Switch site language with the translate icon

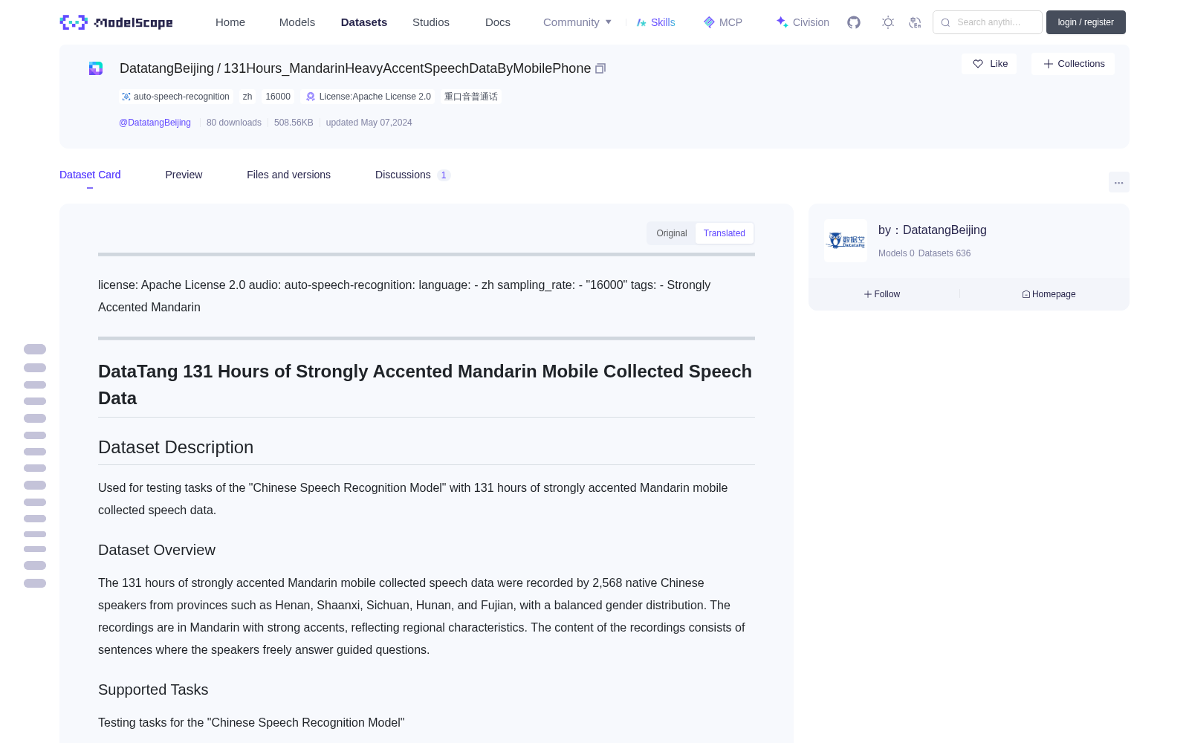click(x=915, y=22)
